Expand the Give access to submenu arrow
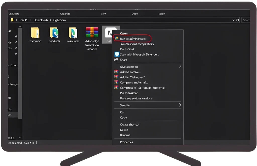 pyautogui.click(x=180, y=66)
